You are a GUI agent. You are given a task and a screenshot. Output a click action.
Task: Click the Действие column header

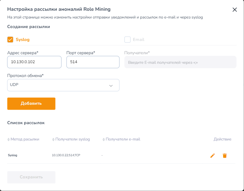223,139
